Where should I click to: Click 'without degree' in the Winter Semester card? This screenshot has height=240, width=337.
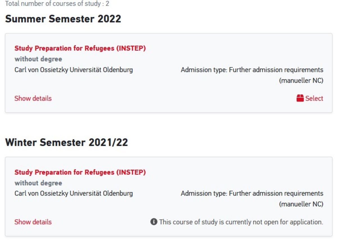(x=38, y=183)
